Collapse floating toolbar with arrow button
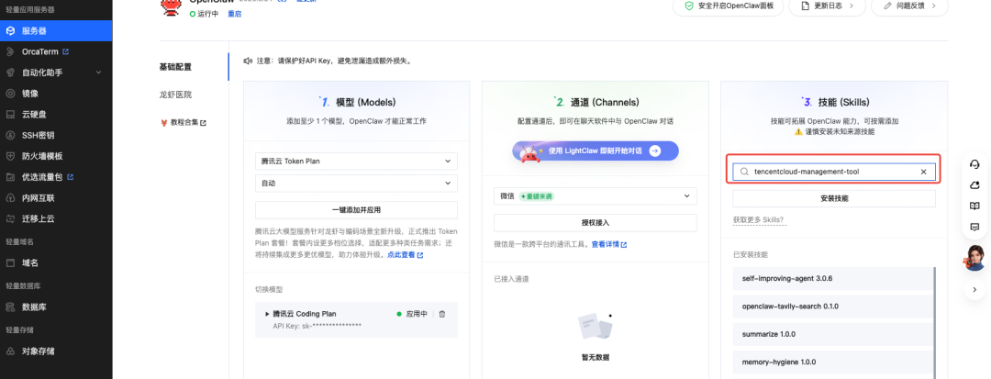 point(974,289)
